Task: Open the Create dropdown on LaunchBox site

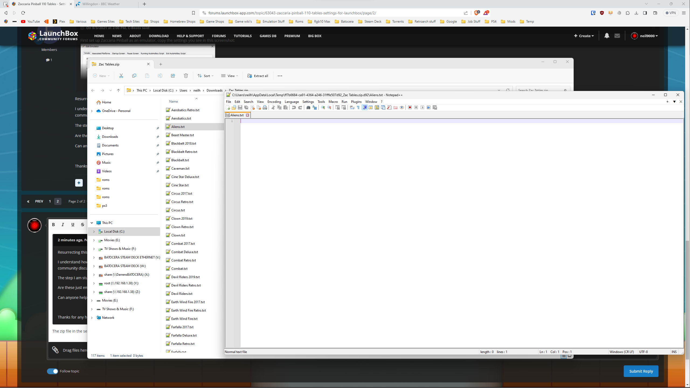Action: [584, 36]
